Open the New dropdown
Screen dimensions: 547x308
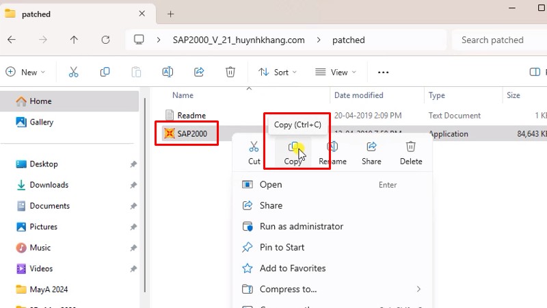(26, 72)
